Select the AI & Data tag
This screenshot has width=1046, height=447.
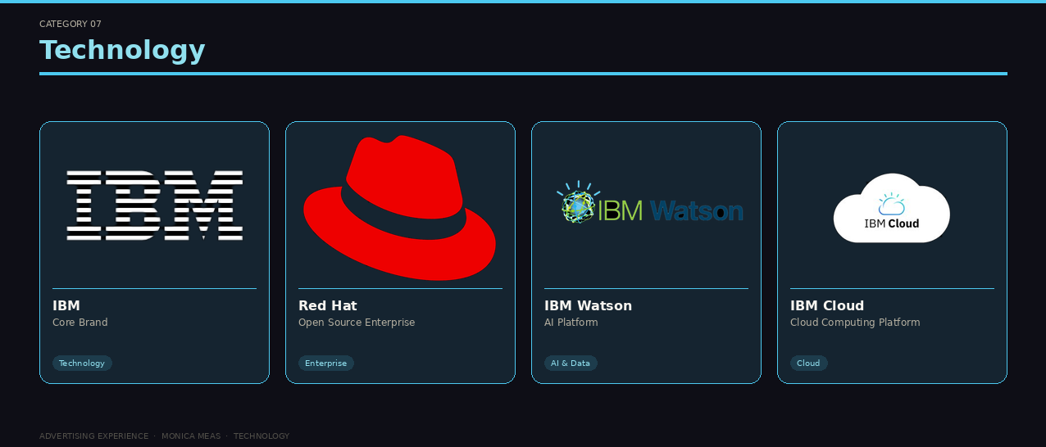571,363
